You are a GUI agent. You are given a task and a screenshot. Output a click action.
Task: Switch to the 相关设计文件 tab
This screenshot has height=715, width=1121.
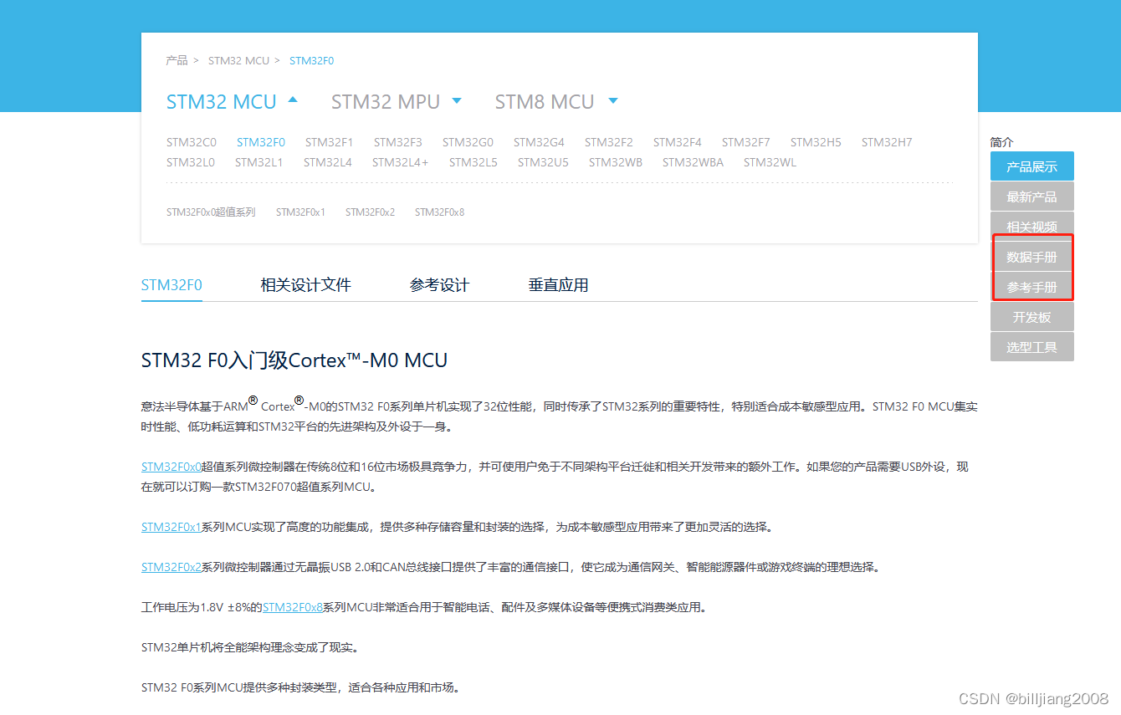click(x=305, y=284)
